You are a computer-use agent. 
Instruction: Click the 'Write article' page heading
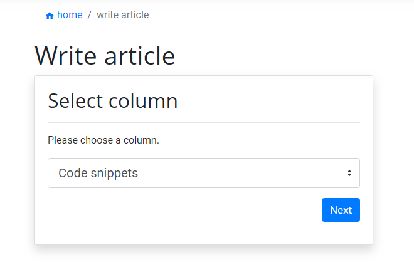[105, 56]
